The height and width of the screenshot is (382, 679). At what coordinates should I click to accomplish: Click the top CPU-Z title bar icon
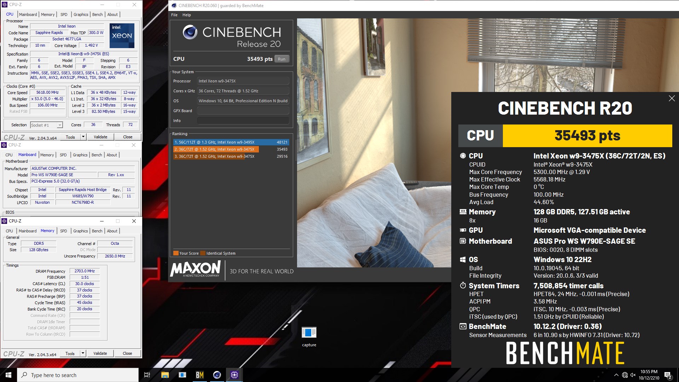coord(5,5)
